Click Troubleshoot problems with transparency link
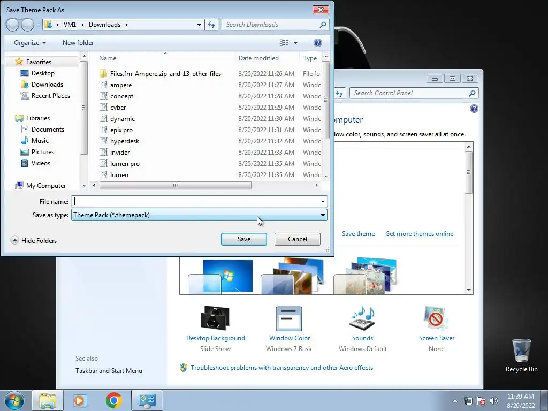The width and height of the screenshot is (548, 411). (x=281, y=368)
